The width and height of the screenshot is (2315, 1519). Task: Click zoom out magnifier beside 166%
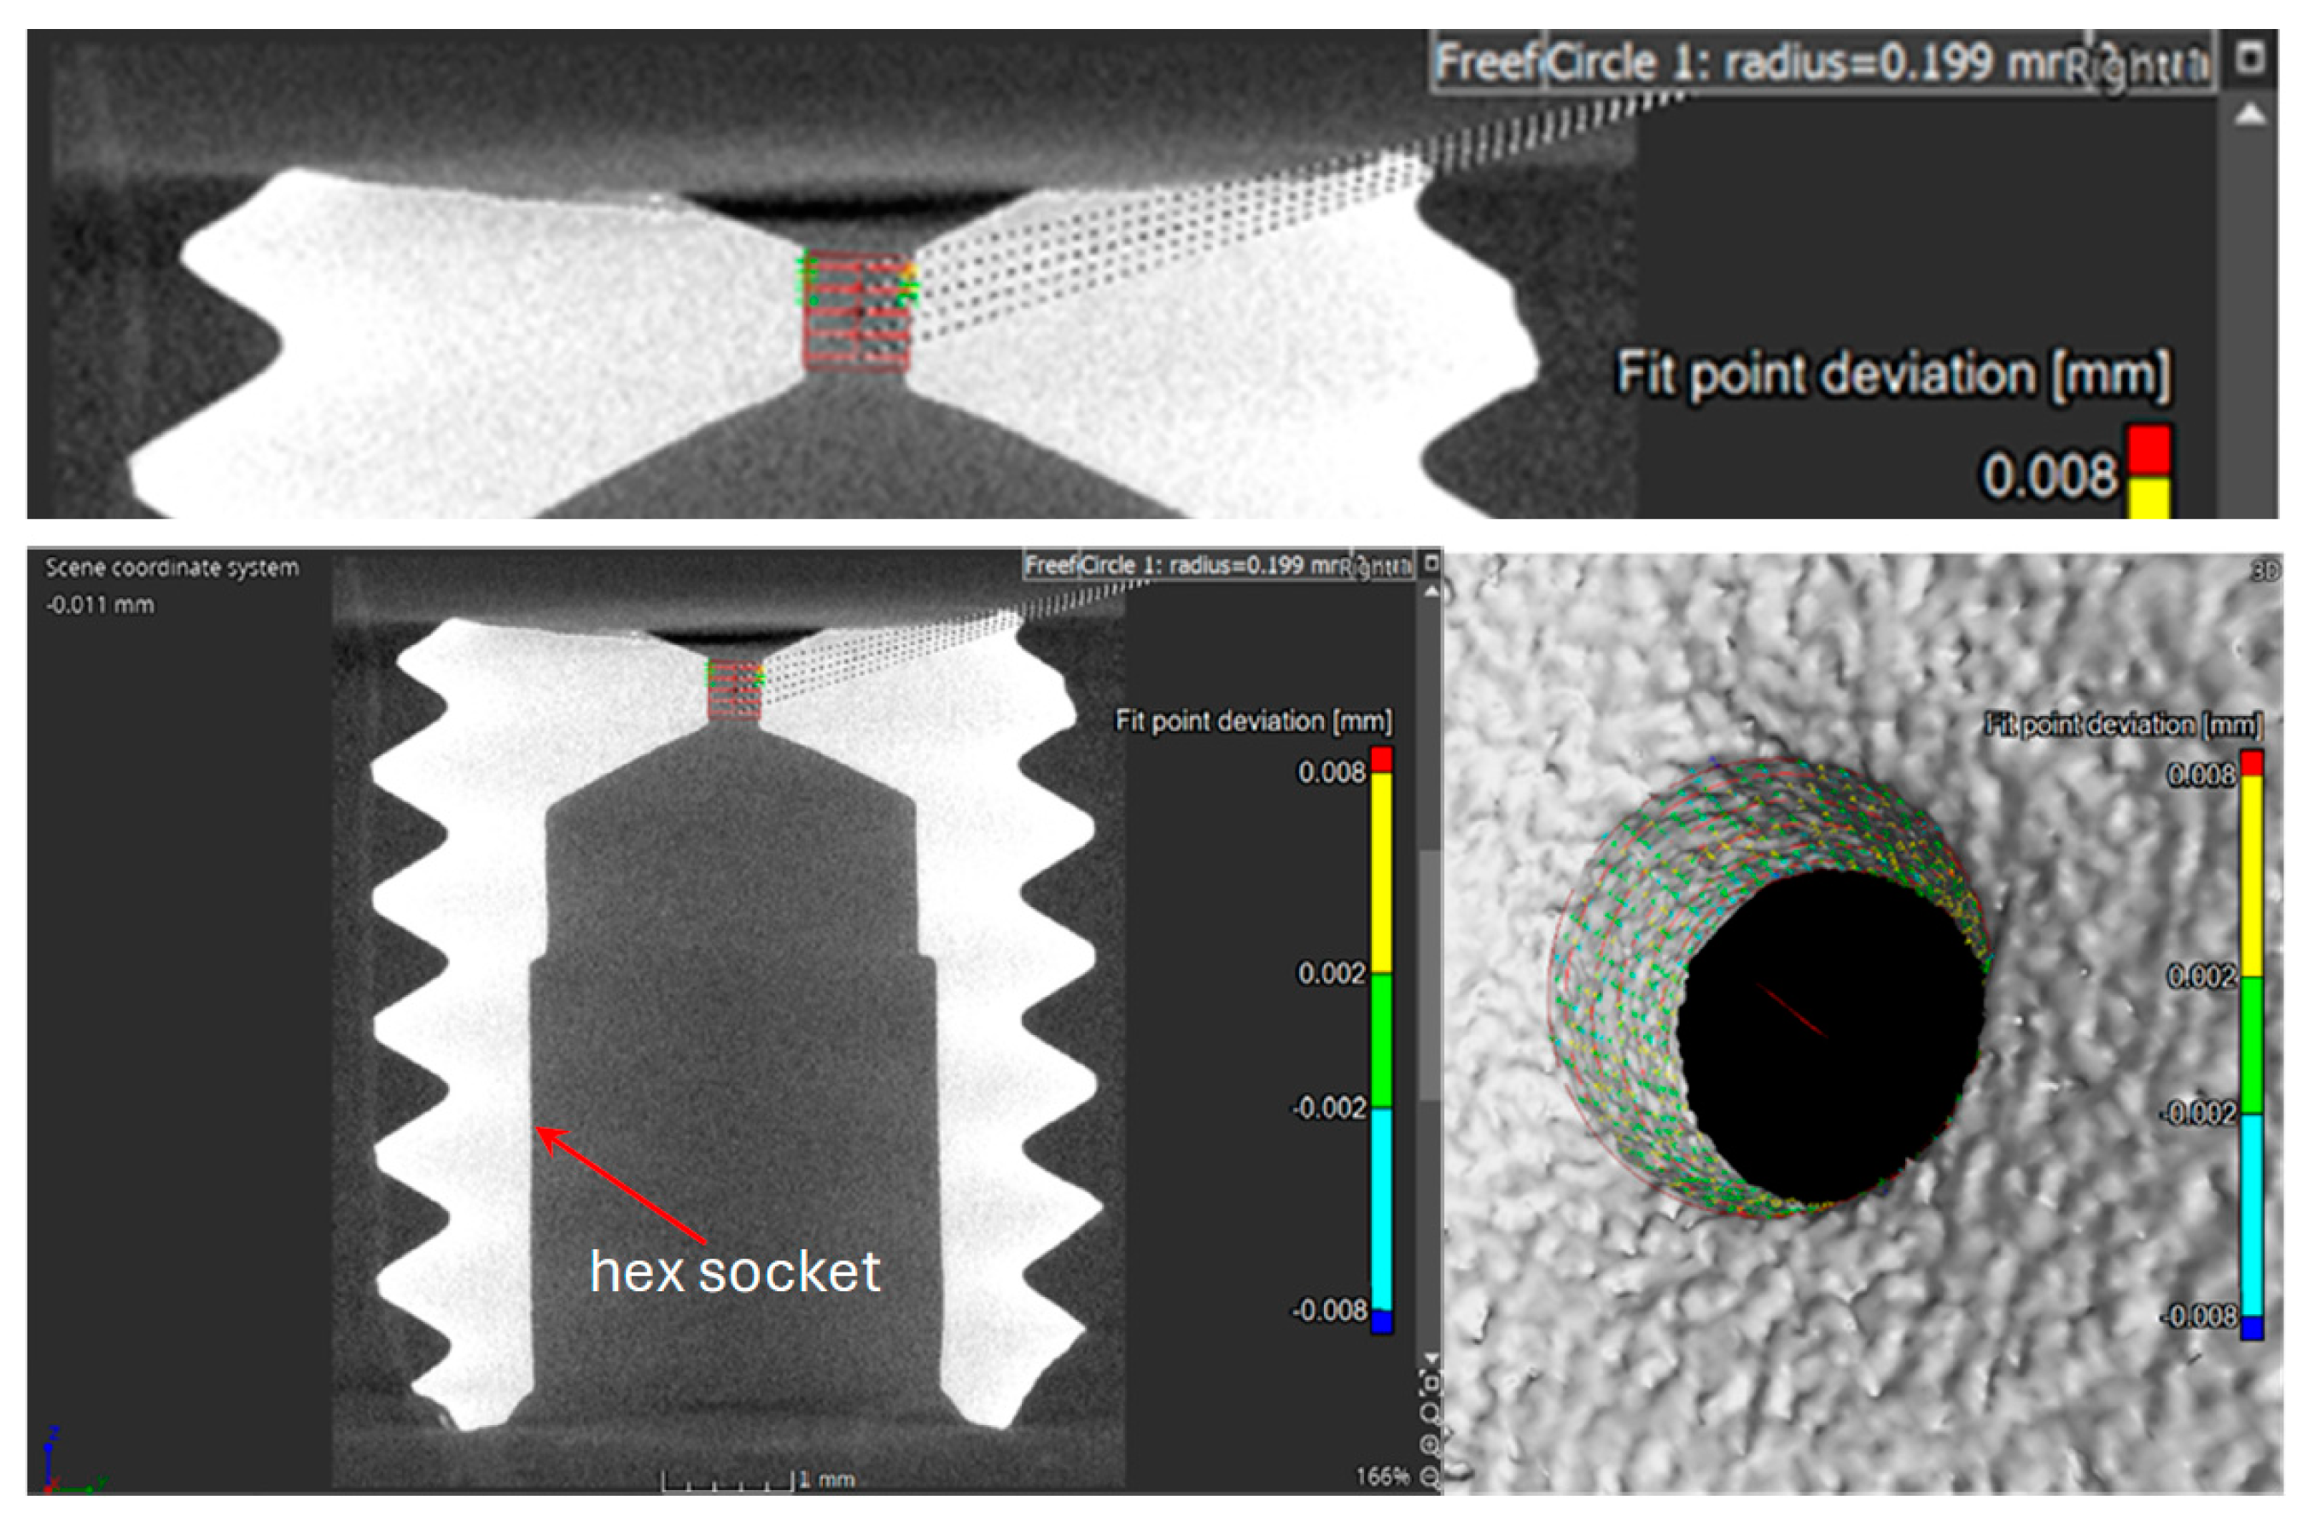click(1430, 1477)
